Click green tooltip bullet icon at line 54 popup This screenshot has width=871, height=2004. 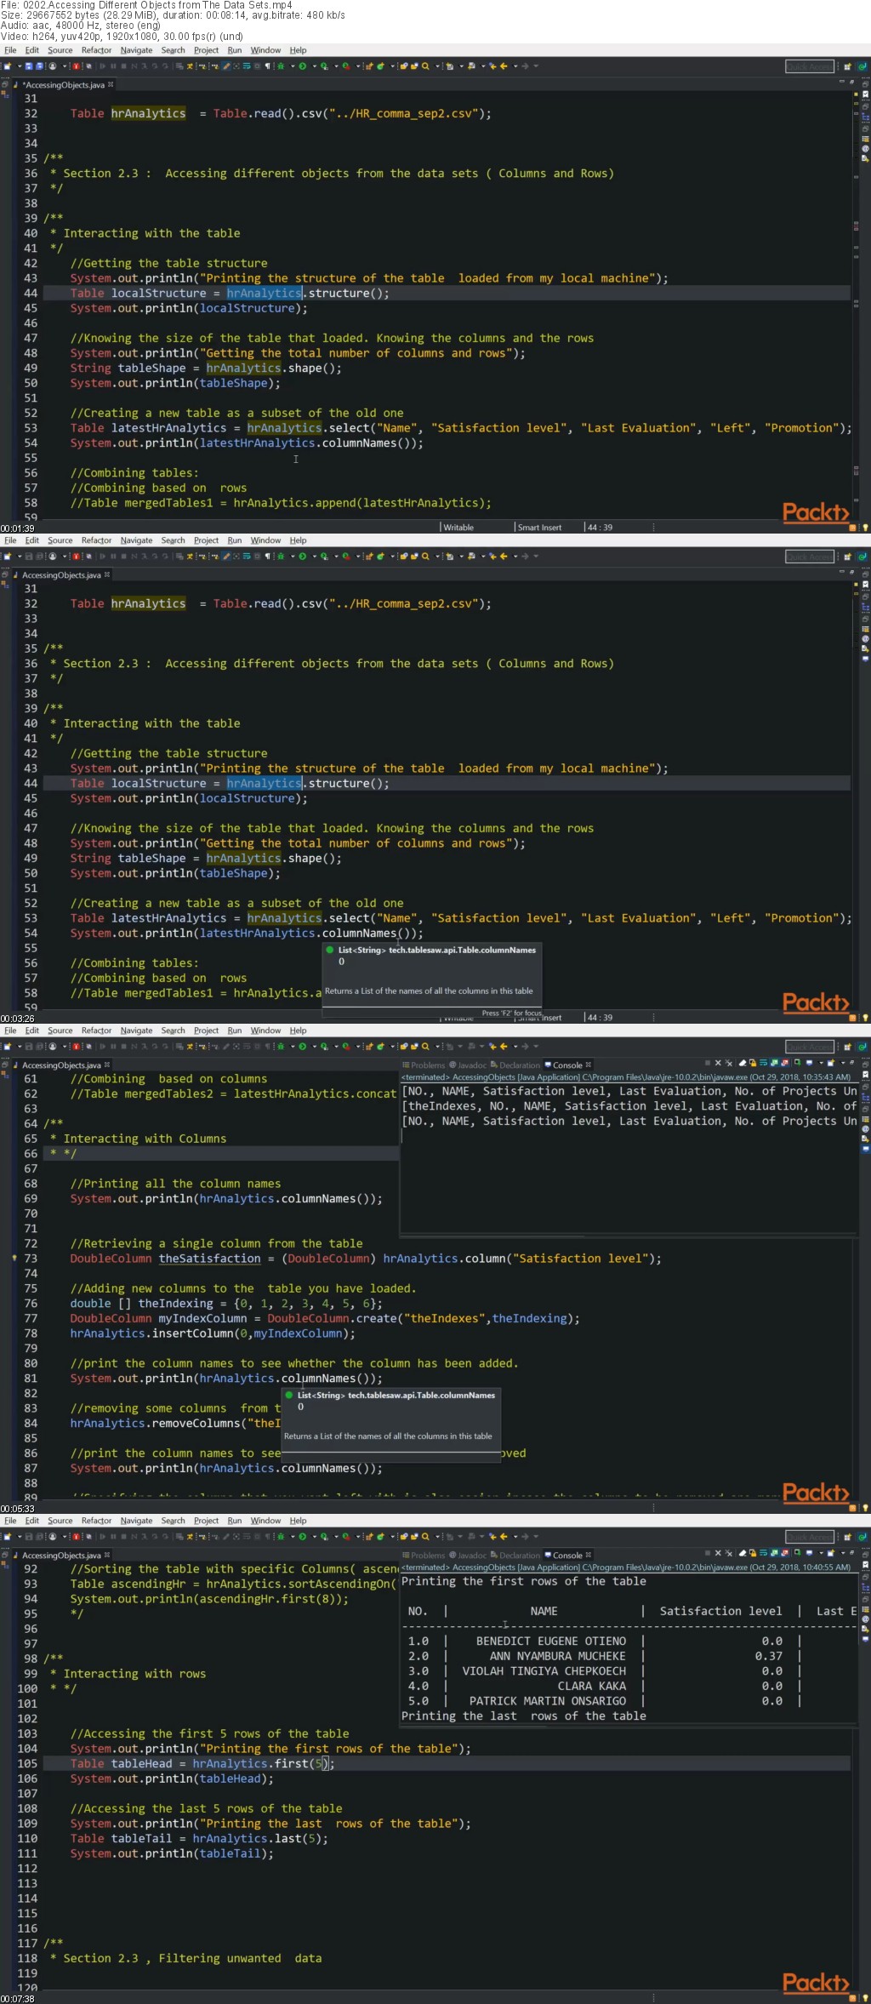point(330,950)
